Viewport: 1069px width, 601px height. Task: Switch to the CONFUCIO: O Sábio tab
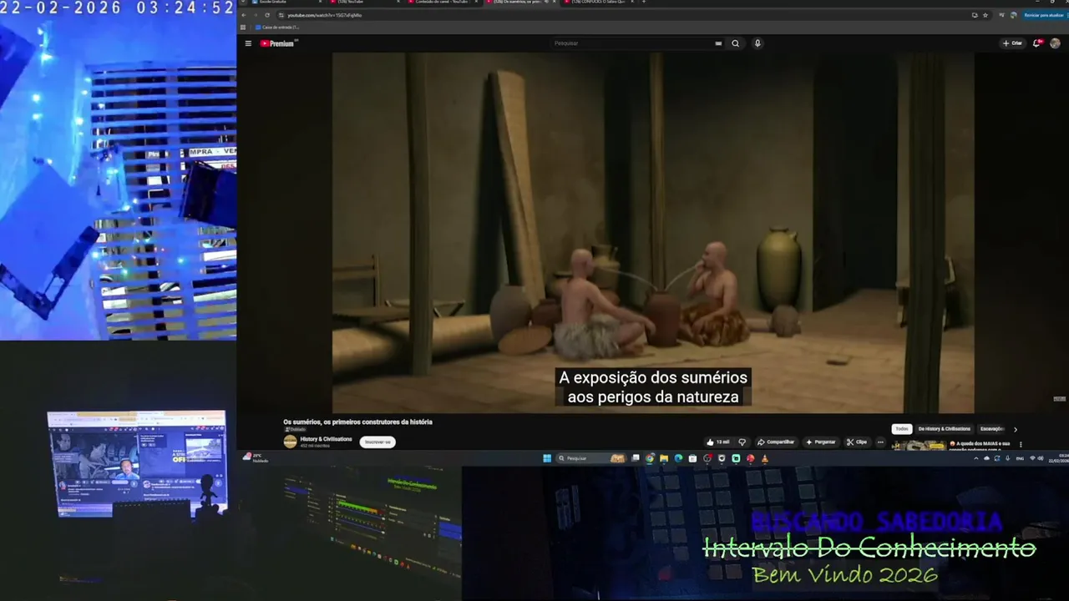point(597,2)
